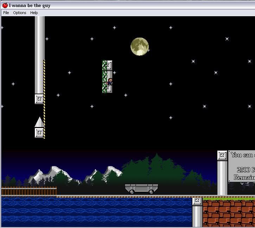Click the brown brick ground wall
255x228 pixels.
tap(229, 214)
